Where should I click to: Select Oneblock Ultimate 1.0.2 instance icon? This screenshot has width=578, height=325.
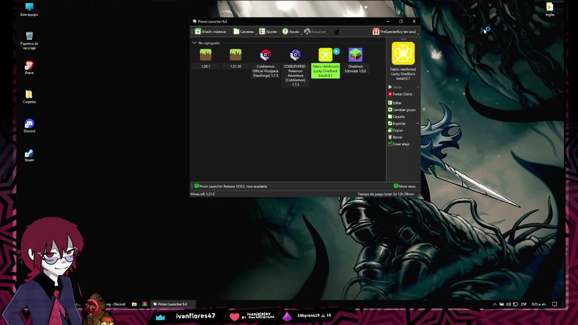coord(355,55)
